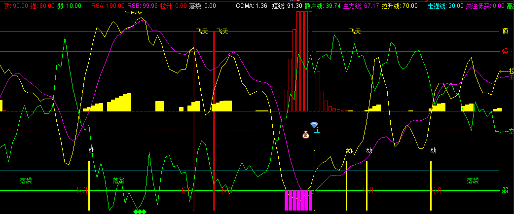Select the 顶: 90.00 legend label
Image resolution: width=514 pixels, height=214 pixels.
[x=14, y=6]
